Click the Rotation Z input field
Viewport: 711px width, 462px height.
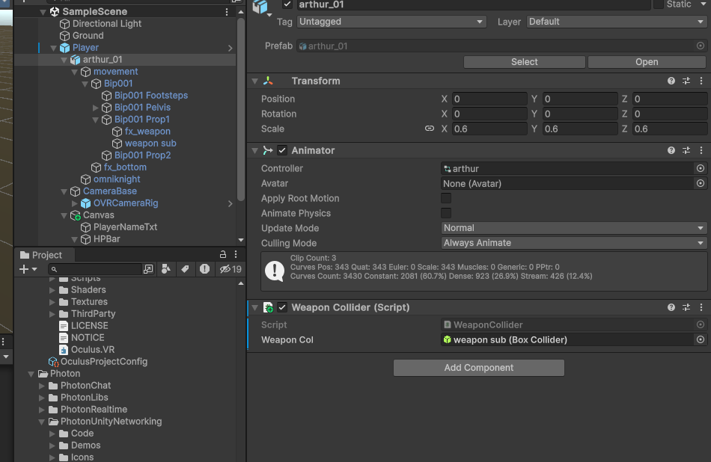[x=670, y=114]
